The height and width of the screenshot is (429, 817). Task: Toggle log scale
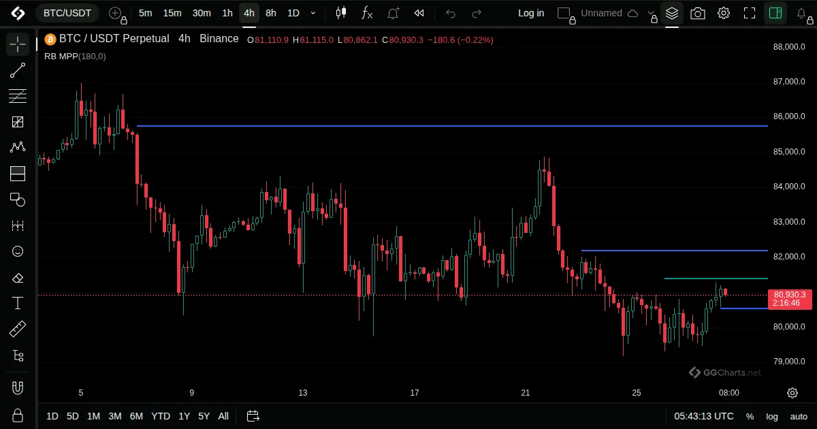pyautogui.click(x=772, y=416)
